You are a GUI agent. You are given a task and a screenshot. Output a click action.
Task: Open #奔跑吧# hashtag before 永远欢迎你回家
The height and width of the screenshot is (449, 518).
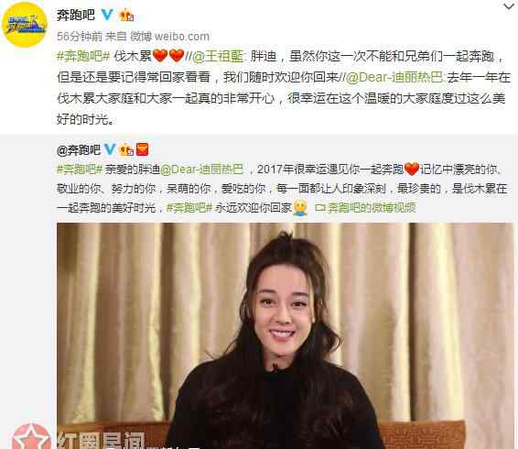(189, 208)
